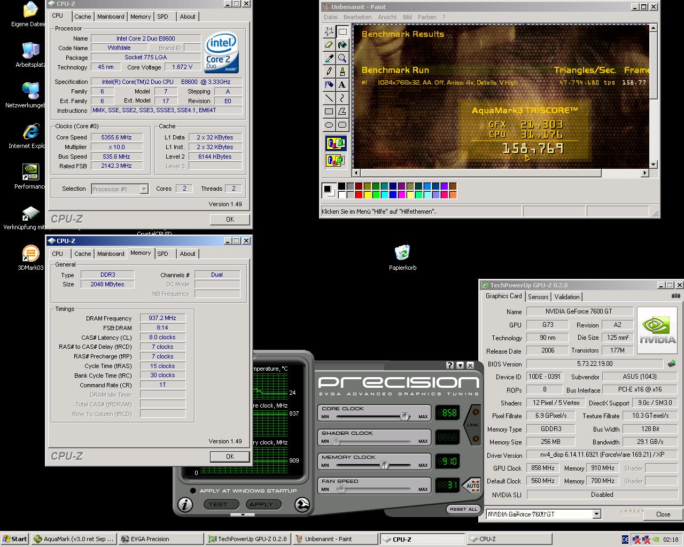Select the Internet Explorer desktop icon
The image size is (684, 547).
[x=31, y=136]
